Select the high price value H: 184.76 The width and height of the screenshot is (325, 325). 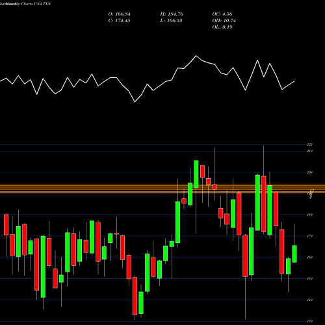(x=172, y=14)
